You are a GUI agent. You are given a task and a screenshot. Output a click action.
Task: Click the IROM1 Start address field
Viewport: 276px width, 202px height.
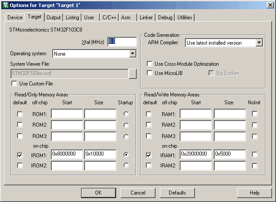click(67, 155)
